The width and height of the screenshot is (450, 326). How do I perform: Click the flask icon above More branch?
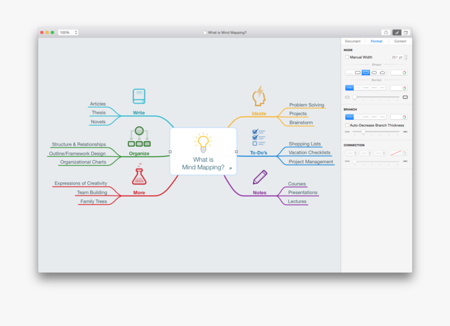pyautogui.click(x=138, y=175)
